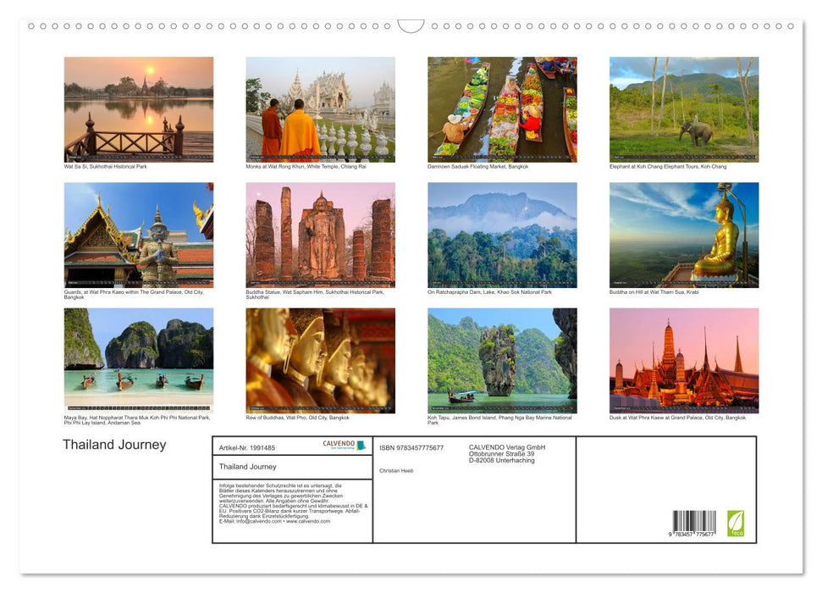
Task: Click the www.calvendo.com website link
Action: point(308,520)
